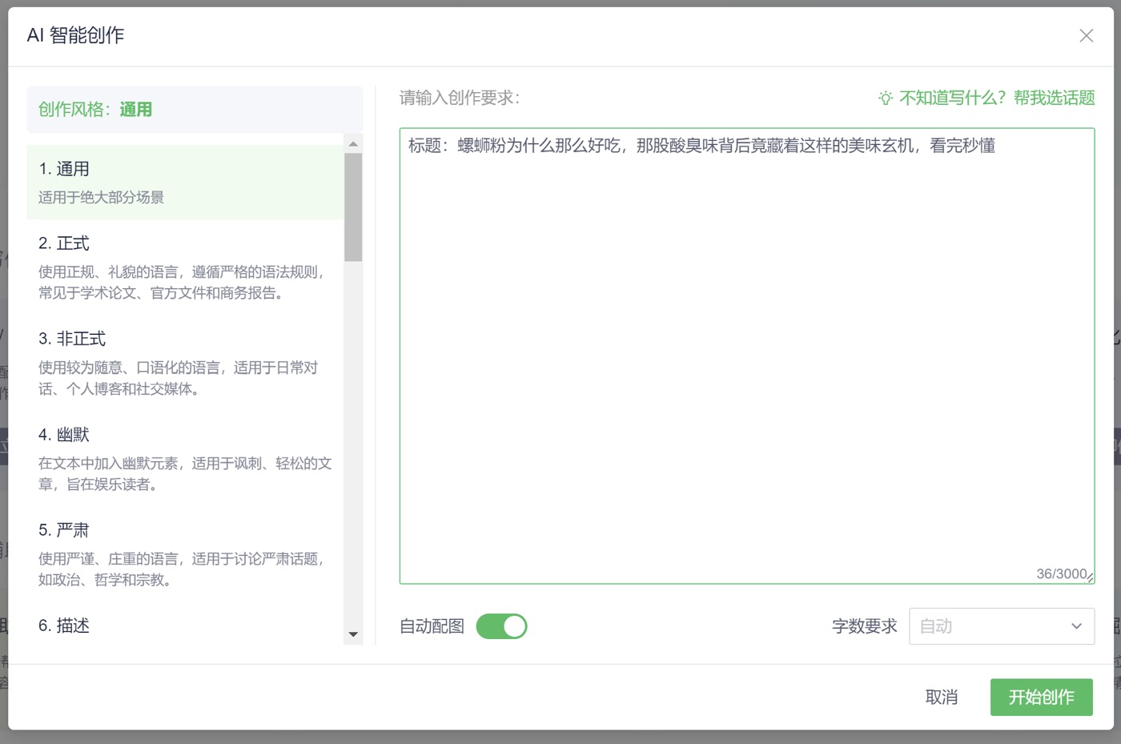The width and height of the screenshot is (1121, 744).
Task: Choose the 3. 非正式 style
Action: 185,363
